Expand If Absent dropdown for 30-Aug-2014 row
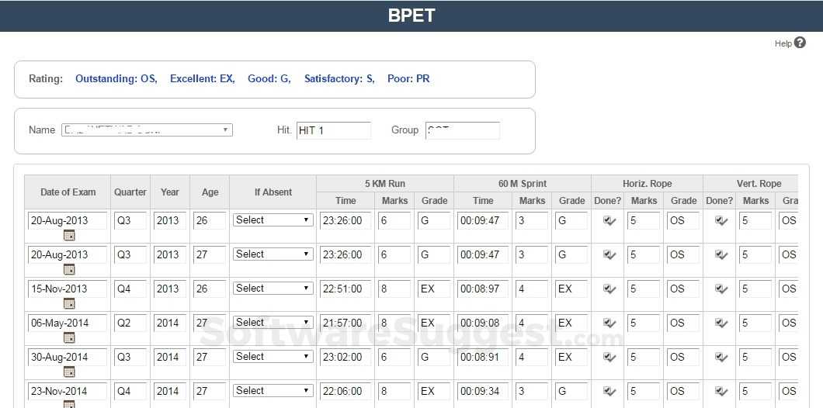This screenshot has width=823, height=408. click(x=273, y=357)
